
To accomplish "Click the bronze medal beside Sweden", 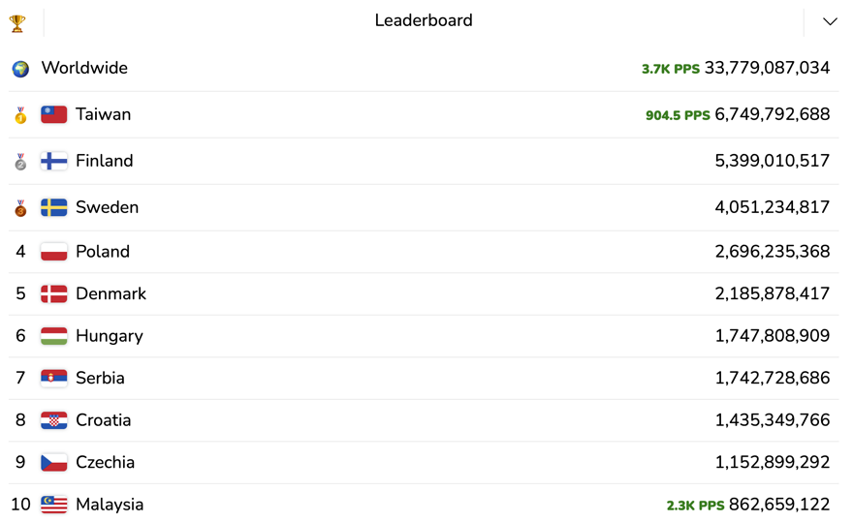I will point(20,208).
